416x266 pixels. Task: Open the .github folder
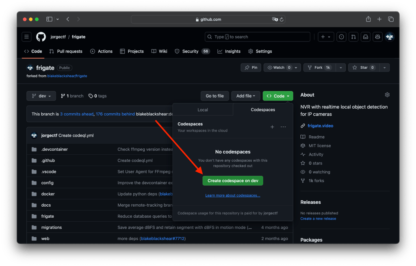tap(48, 160)
